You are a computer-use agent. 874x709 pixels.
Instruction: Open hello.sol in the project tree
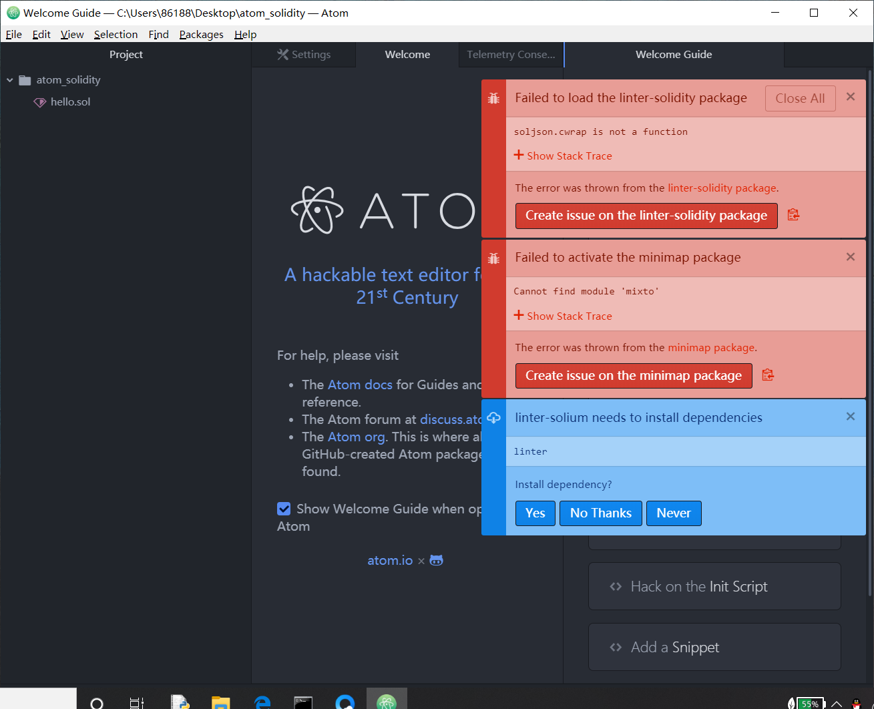(70, 102)
